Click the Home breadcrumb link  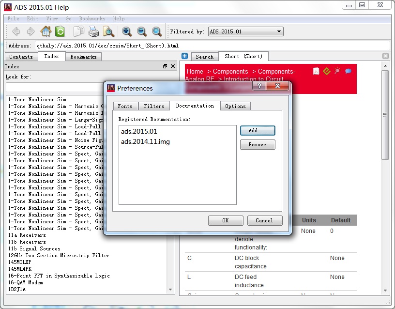click(195, 71)
